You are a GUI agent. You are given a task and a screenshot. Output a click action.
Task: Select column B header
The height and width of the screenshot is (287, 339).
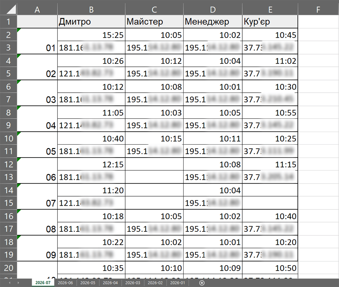91,9
